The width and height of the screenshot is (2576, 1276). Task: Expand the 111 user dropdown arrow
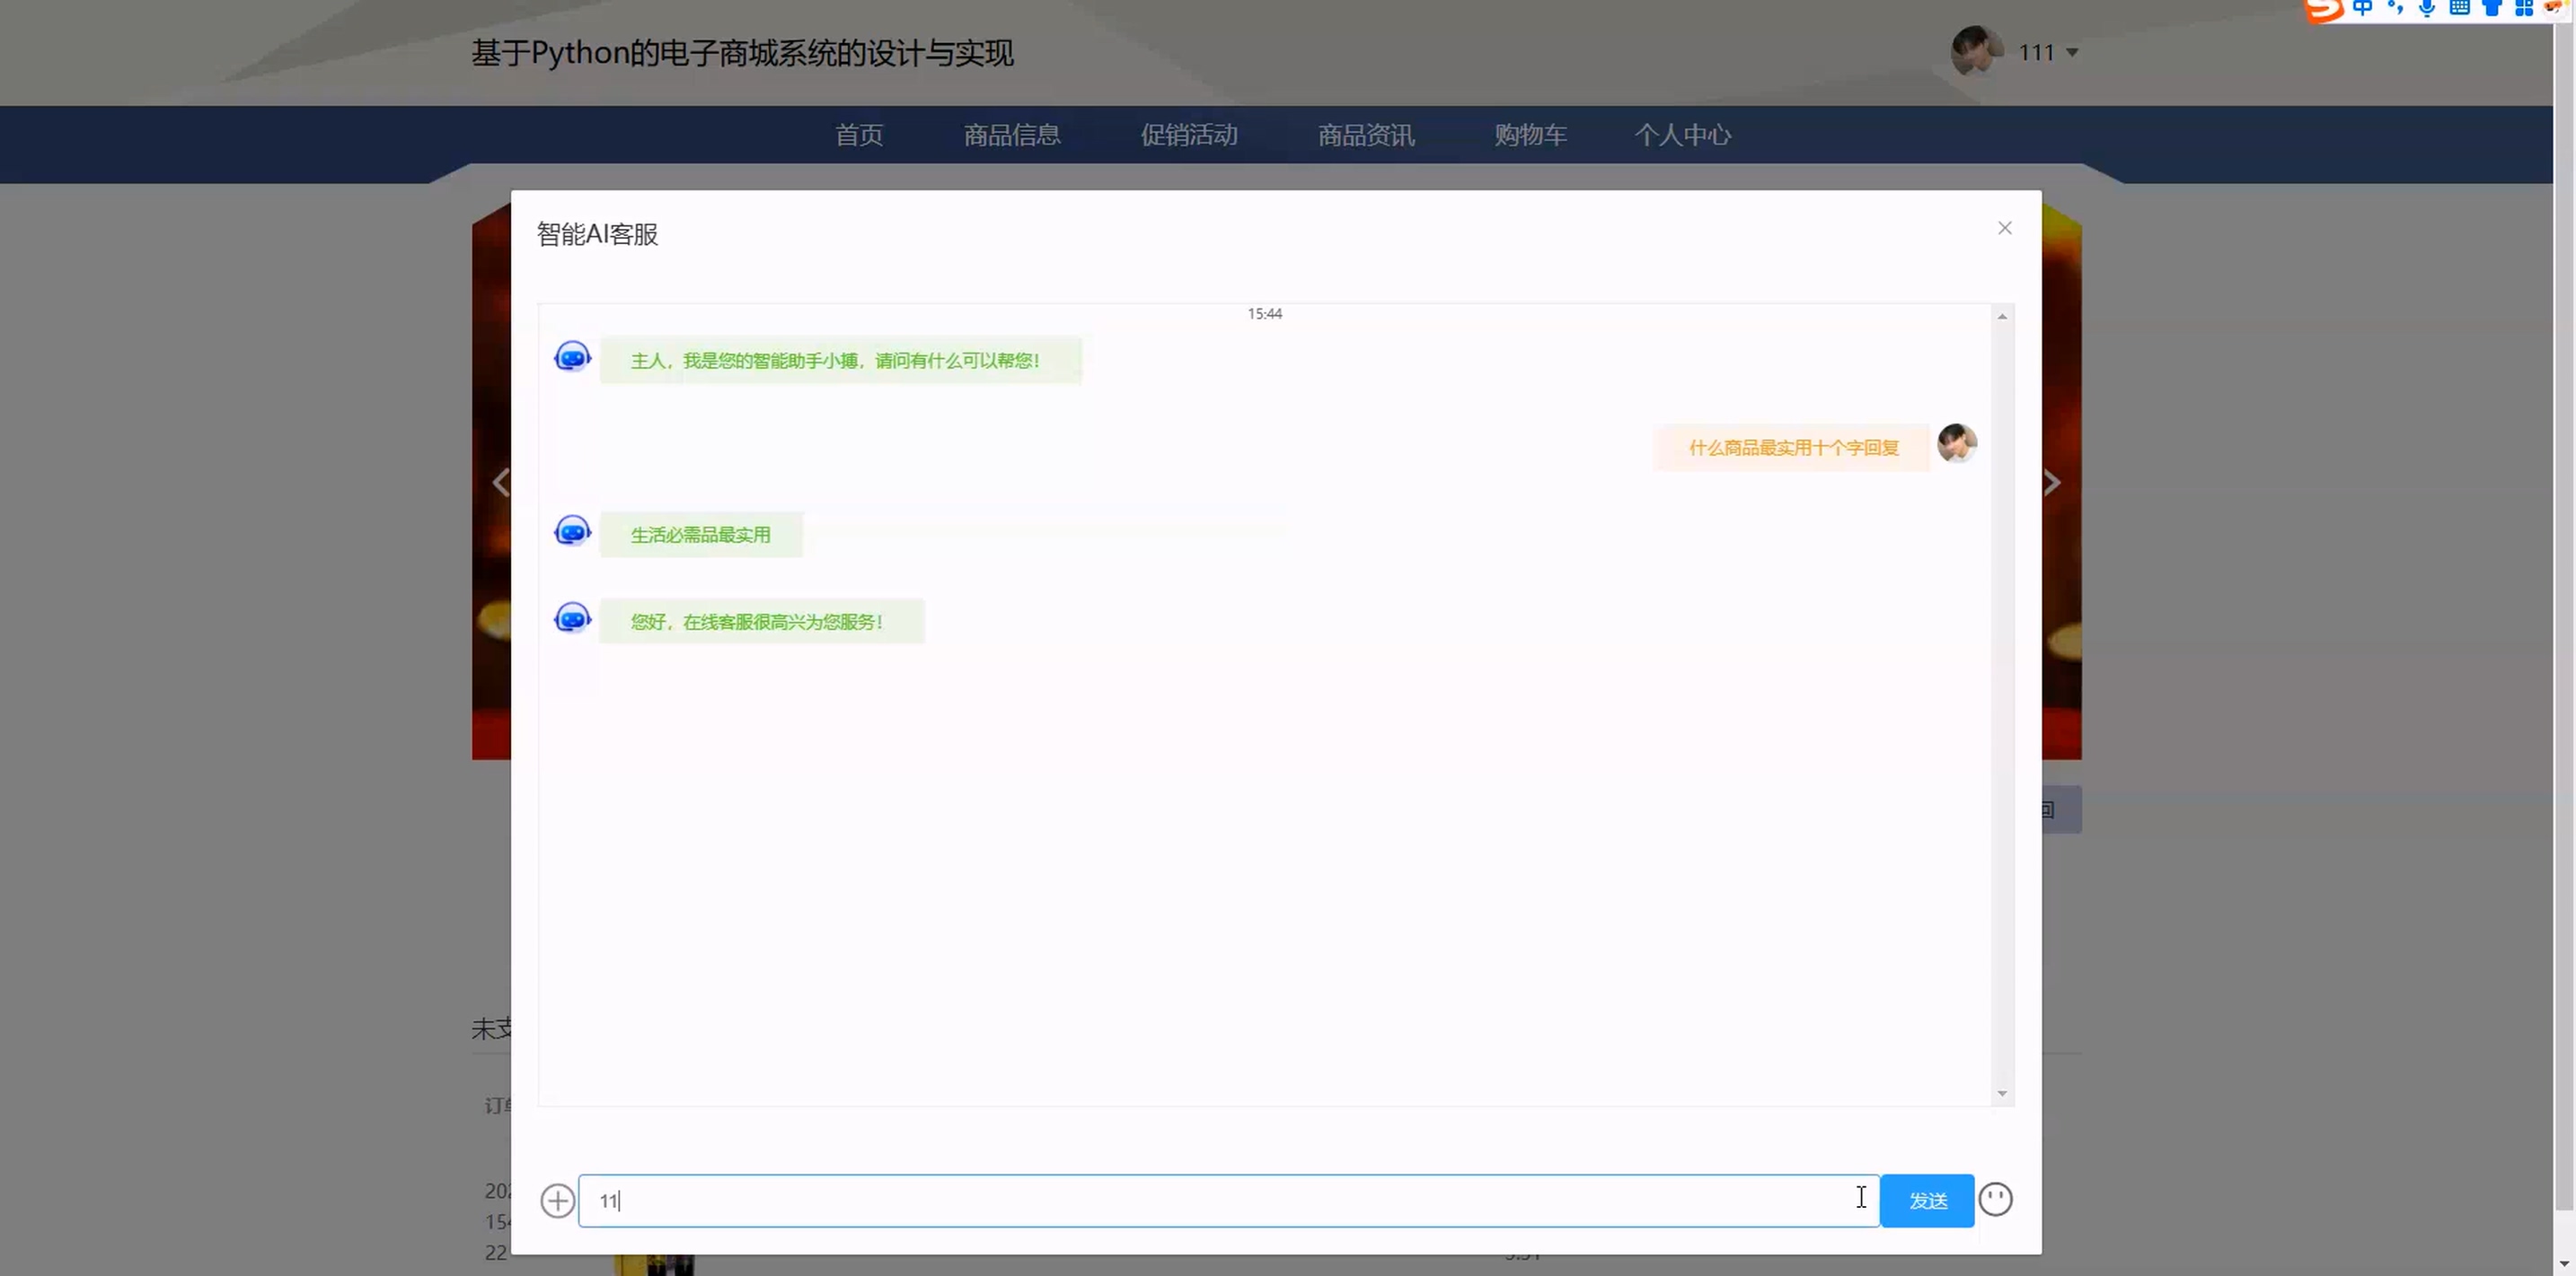(2072, 53)
